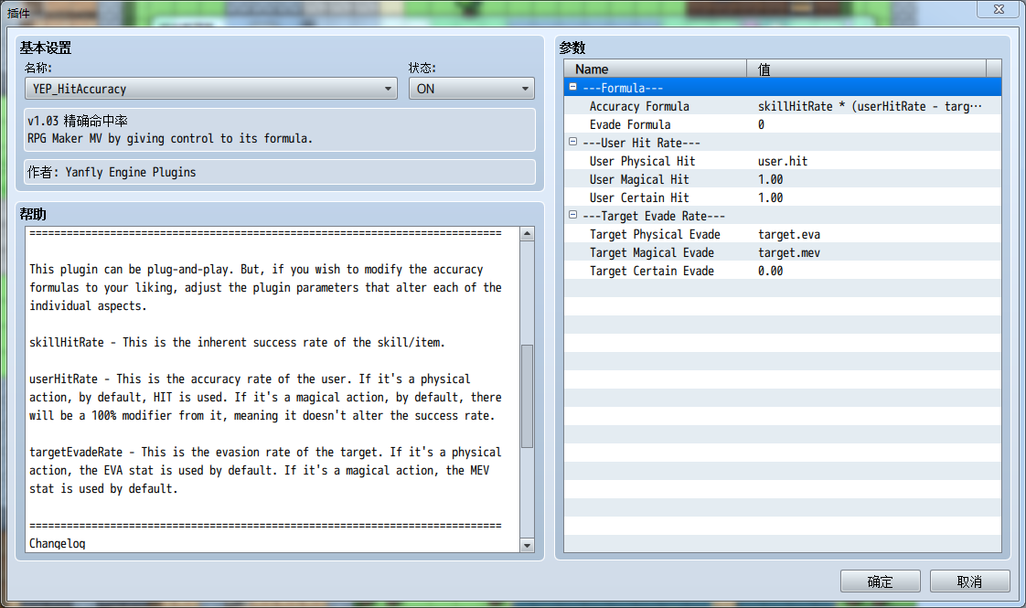The width and height of the screenshot is (1026, 608).
Task: Click the user.hit value cell
Action: pyautogui.click(x=783, y=161)
